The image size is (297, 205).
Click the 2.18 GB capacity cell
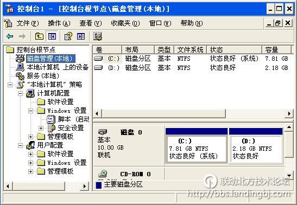tap(276, 68)
